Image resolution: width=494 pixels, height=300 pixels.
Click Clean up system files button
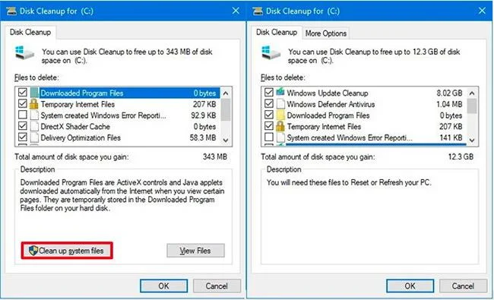pyautogui.click(x=67, y=251)
